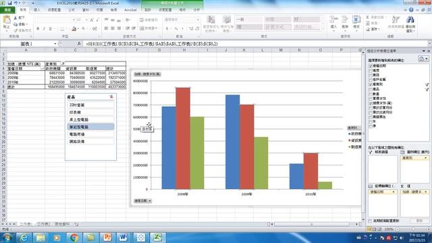Screen dimensions: 432x243
Task: Uncheck the 建檔日期 field checkbox
Action: pyautogui.click(x=371, y=66)
